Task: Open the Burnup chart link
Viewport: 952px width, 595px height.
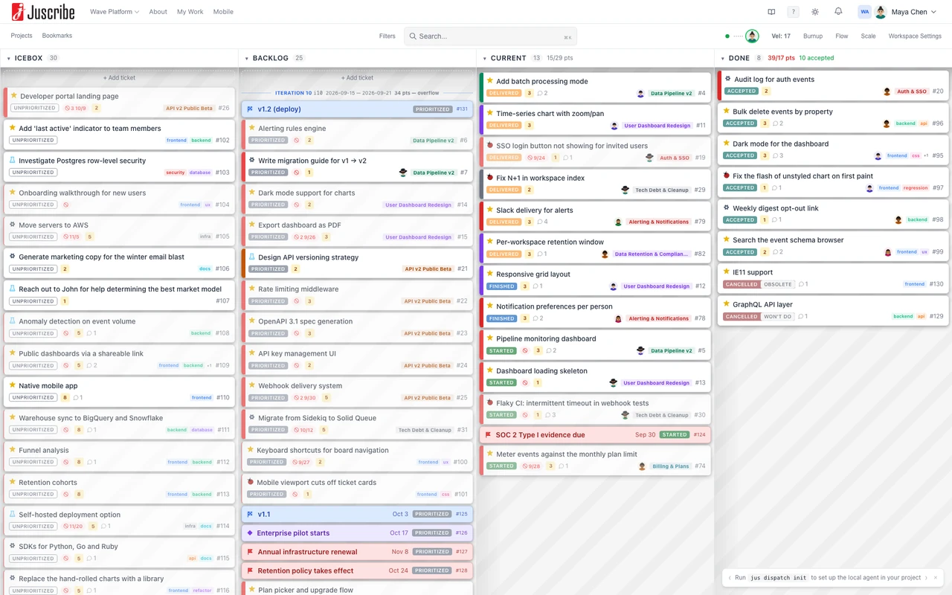Action: tap(813, 36)
